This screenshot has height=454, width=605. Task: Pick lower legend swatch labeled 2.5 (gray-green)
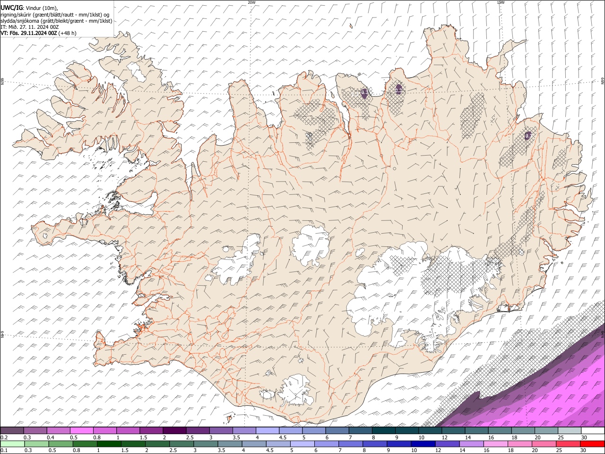[181, 444]
